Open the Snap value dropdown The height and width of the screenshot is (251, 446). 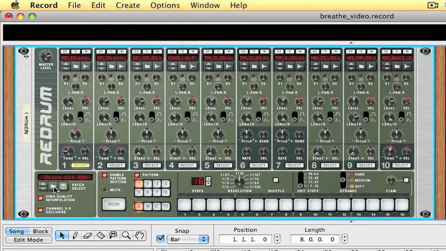click(x=187, y=239)
